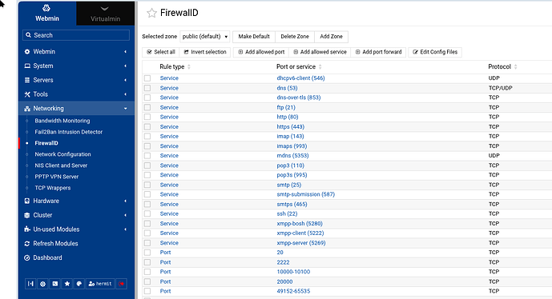Open the command shell terminal icon
This screenshot has height=299, width=552.
click(55, 284)
